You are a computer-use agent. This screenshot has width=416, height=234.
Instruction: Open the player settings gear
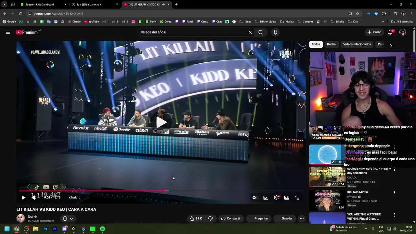(x=276, y=198)
